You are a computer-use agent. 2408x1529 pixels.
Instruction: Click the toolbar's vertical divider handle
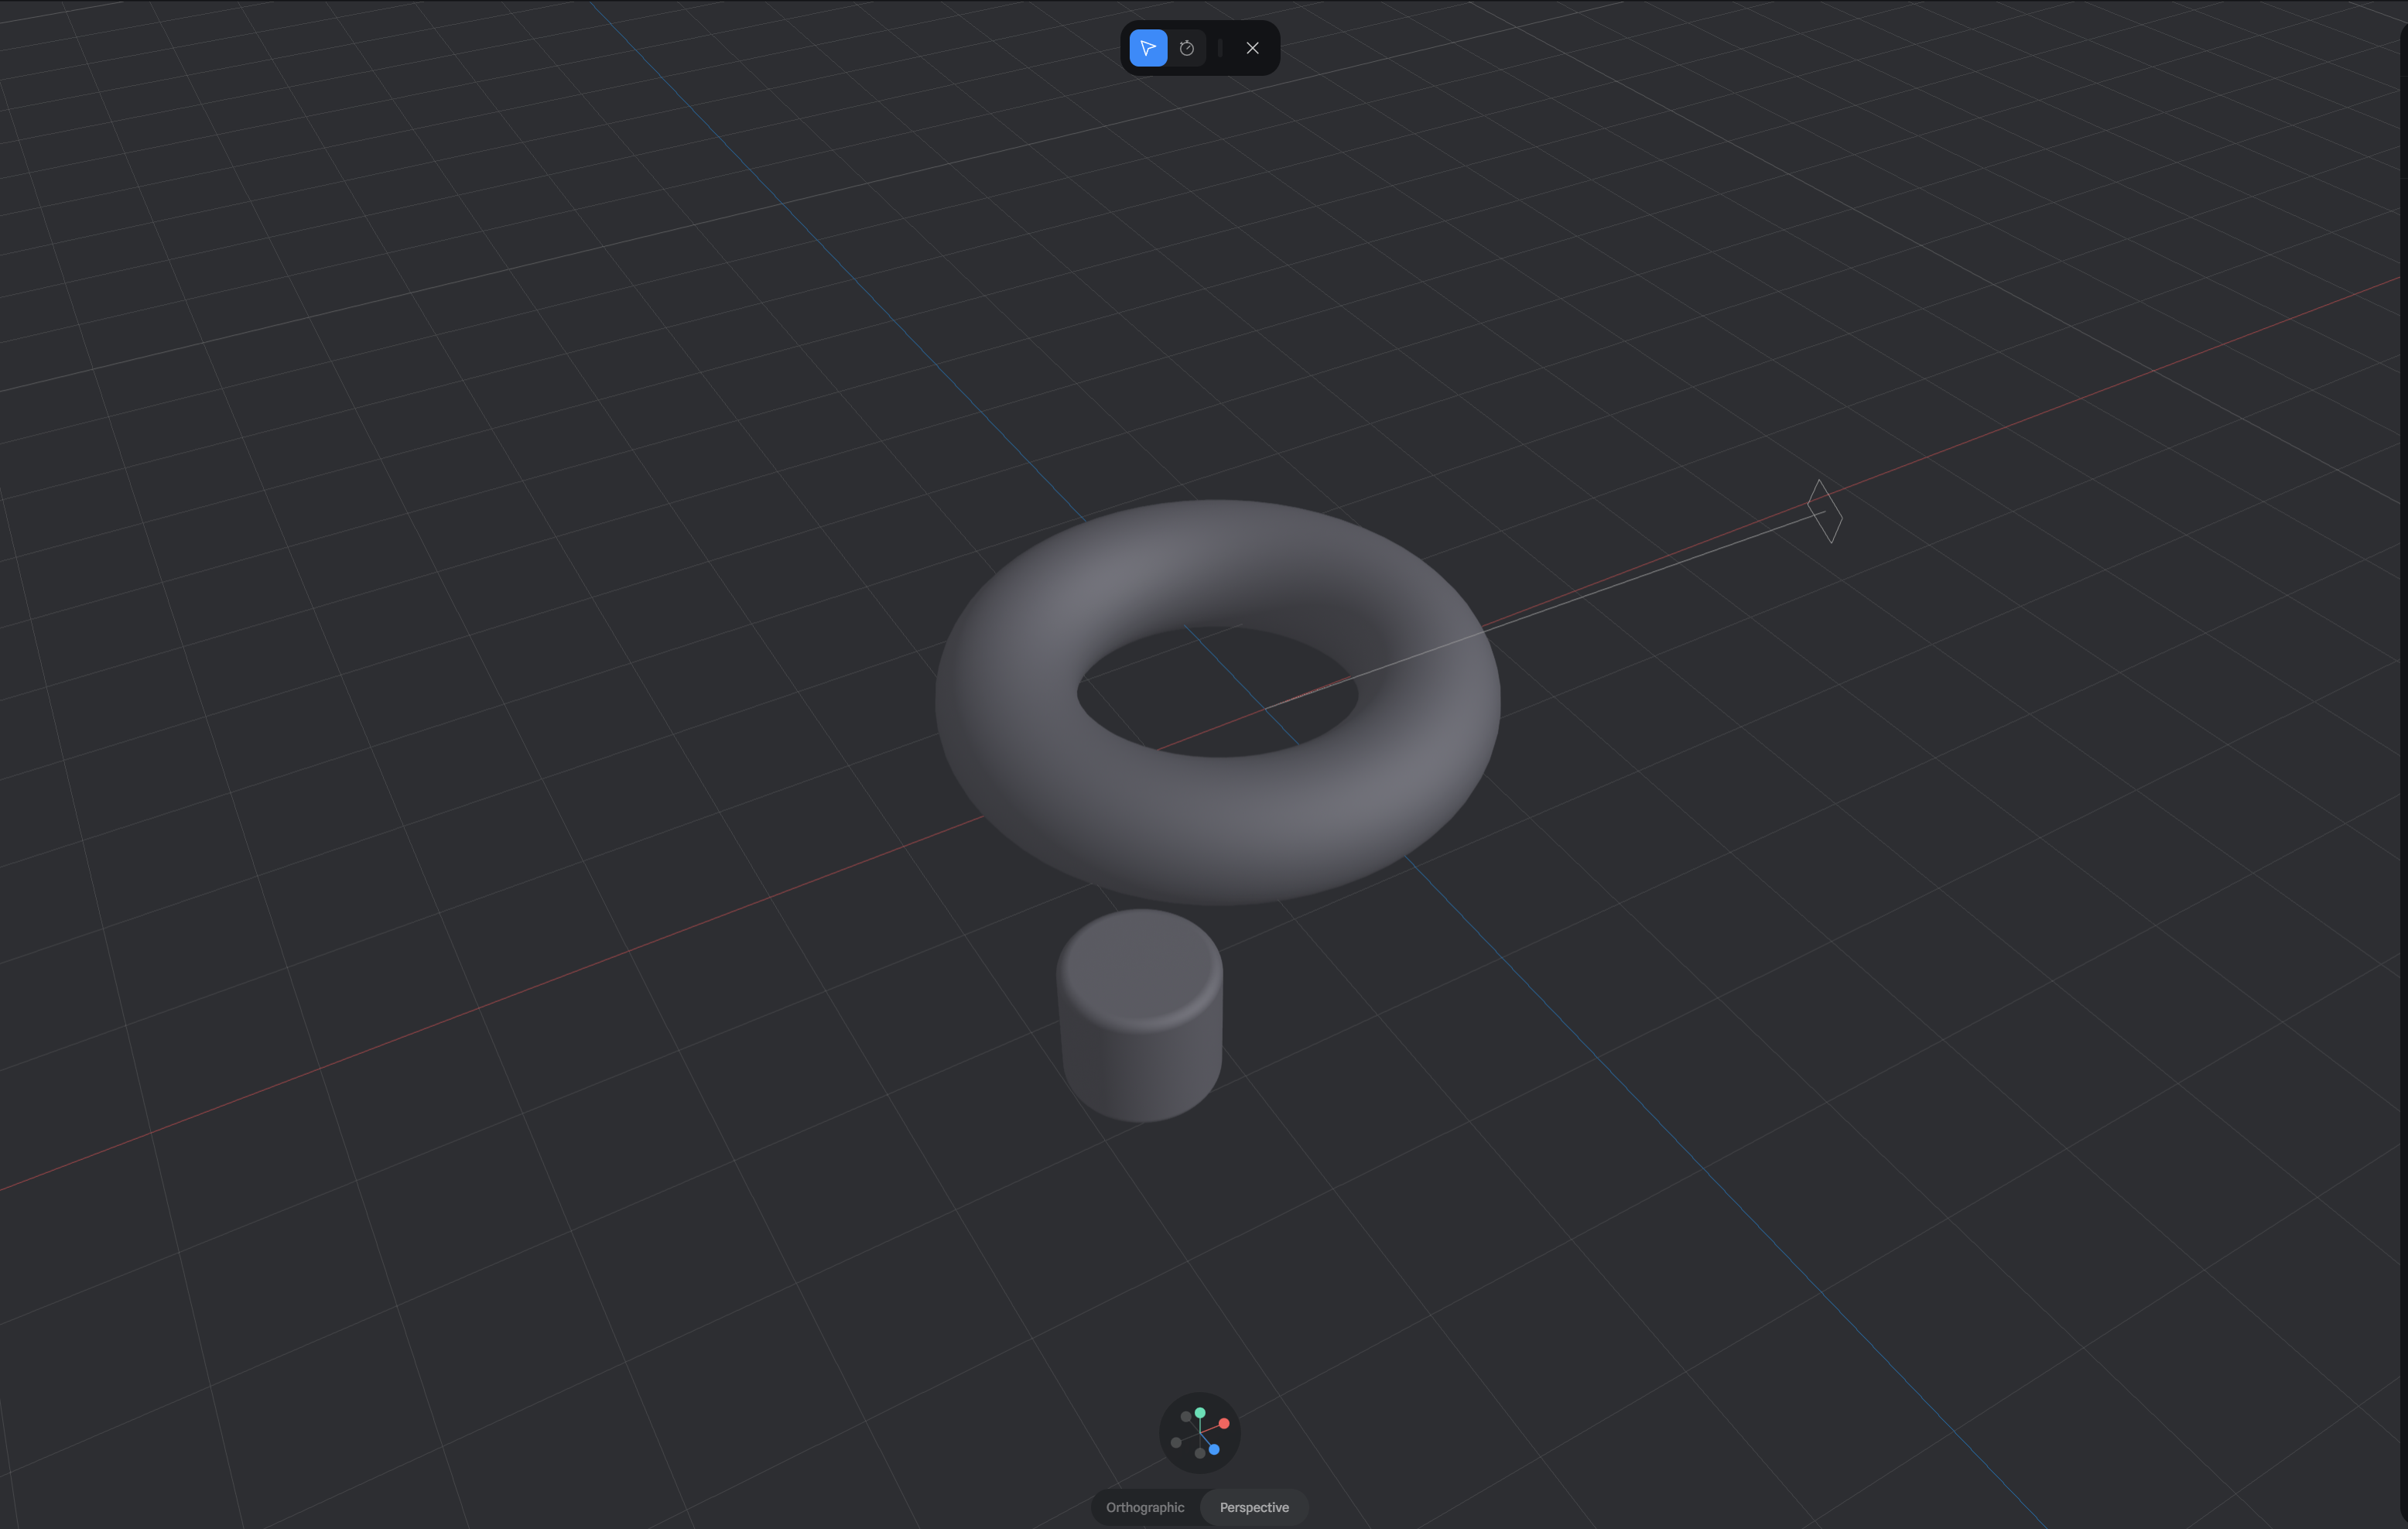pos(1220,48)
